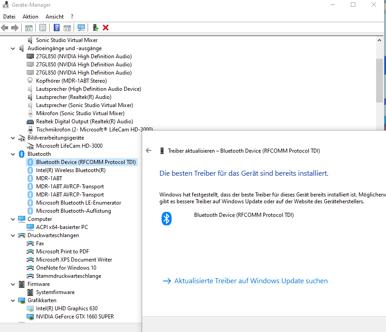Image resolution: width=386 pixels, height=332 pixels.
Task: Open Properties via the toolbar sheet icon
Action: [x=42, y=28]
